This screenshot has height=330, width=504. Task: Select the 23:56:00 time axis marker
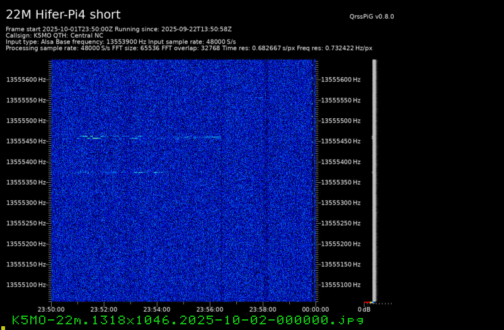coord(210,309)
